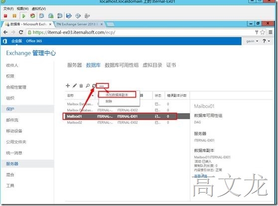
Task: Click the take snapshot clock icon
Action: 41,16
